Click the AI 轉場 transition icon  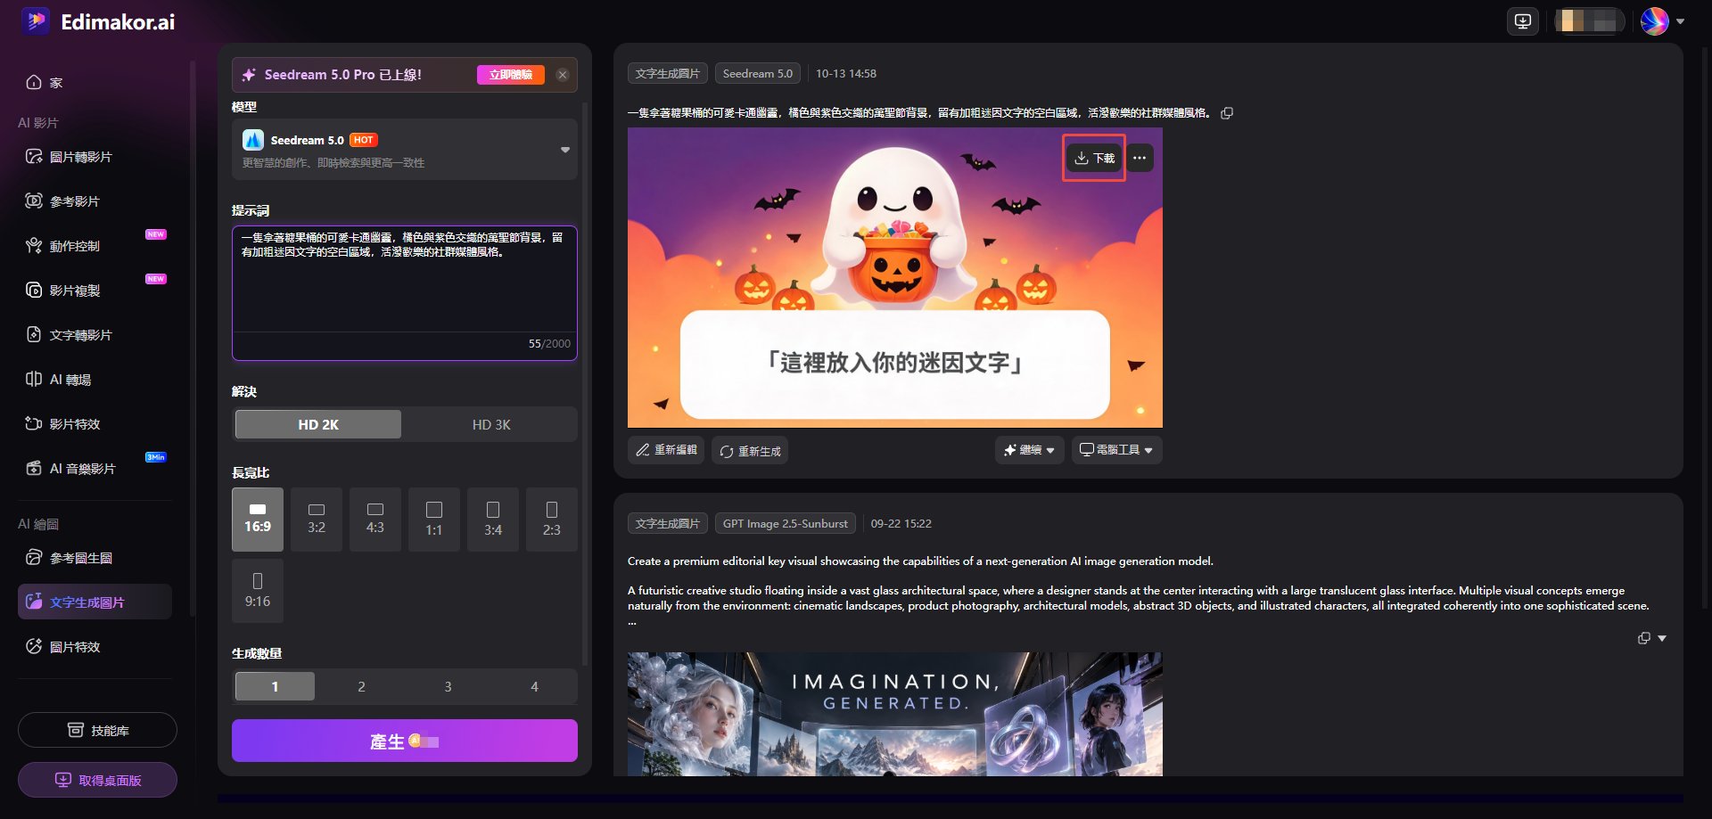[34, 379]
